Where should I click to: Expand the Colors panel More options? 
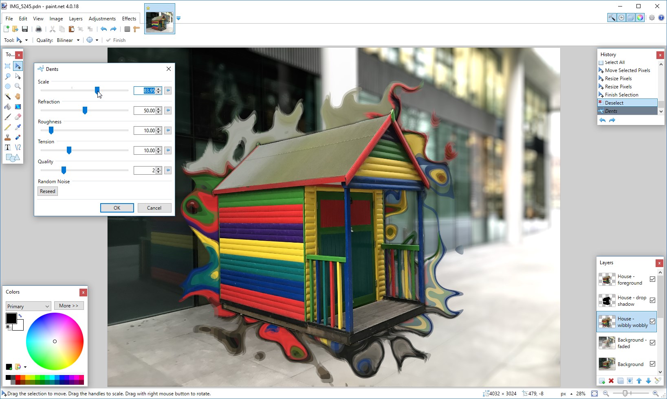pos(69,305)
